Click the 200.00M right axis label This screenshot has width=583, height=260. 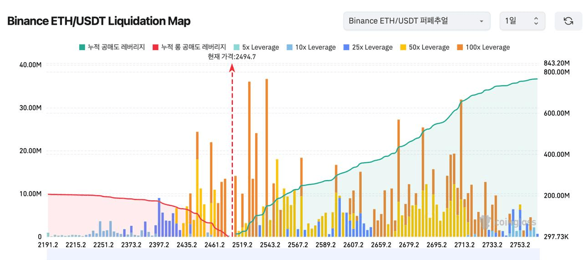[x=557, y=196]
